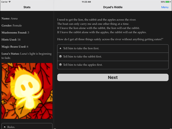Tap the 'Hints Used: 14' stat

[x=11, y=40]
